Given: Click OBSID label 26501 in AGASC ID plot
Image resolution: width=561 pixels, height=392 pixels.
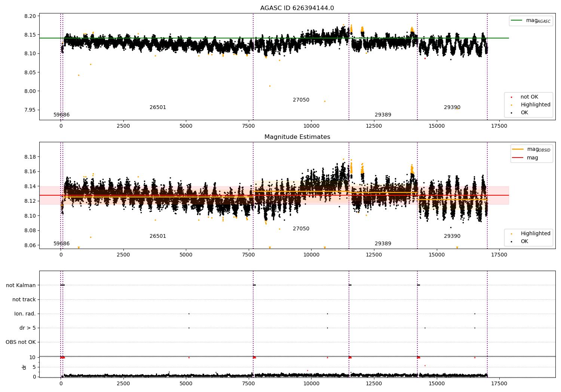Looking at the screenshot, I should tap(158, 108).
